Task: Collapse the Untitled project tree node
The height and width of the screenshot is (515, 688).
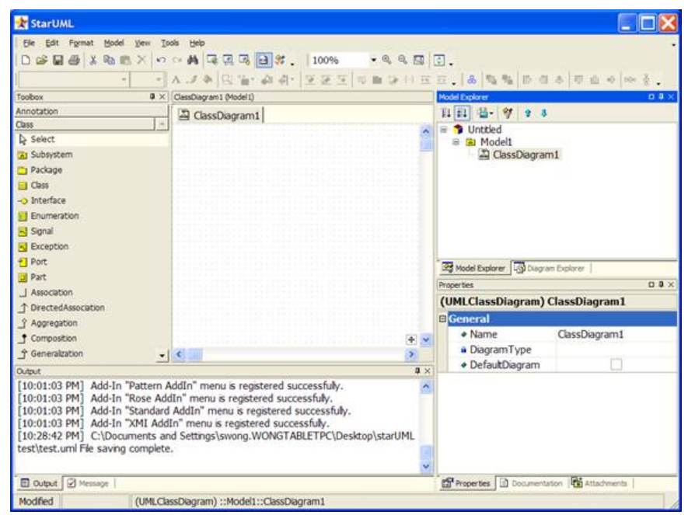Action: click(444, 130)
